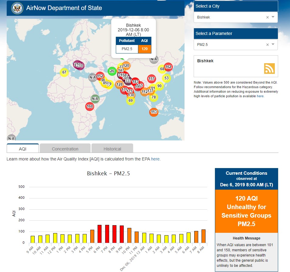The image size is (290, 272).
Task: Open the Historical tab
Action: click(x=112, y=149)
